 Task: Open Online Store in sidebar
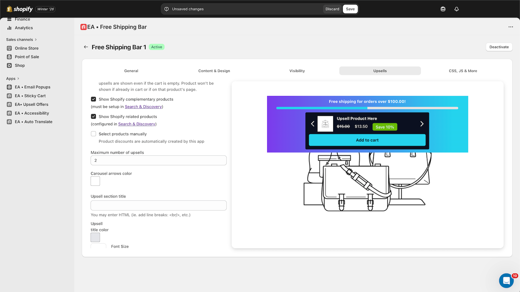point(27,48)
